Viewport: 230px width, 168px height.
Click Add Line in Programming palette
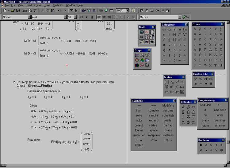205,105
